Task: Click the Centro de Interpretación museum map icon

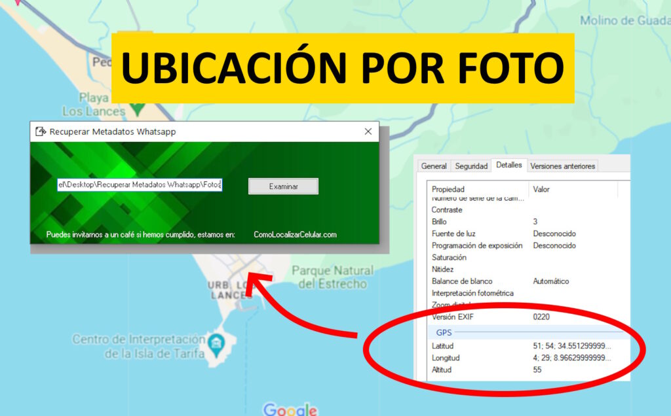Action: point(216,342)
